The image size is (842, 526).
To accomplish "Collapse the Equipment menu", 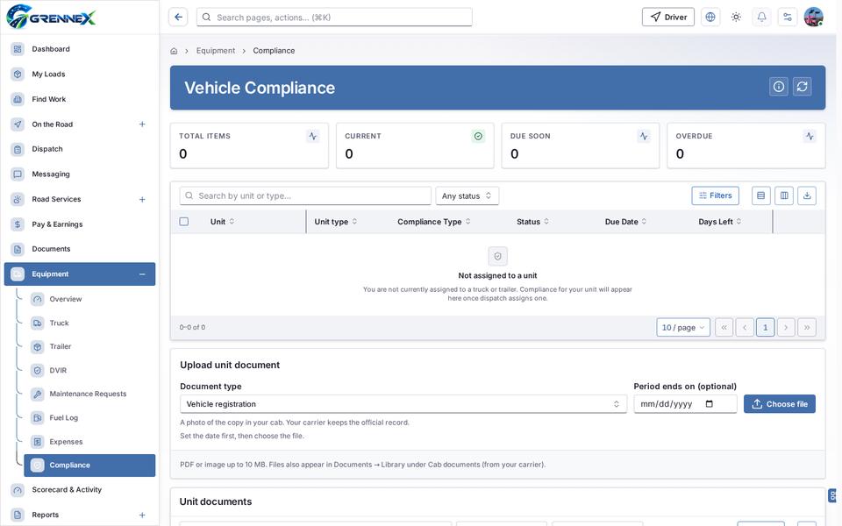I will pyautogui.click(x=142, y=274).
